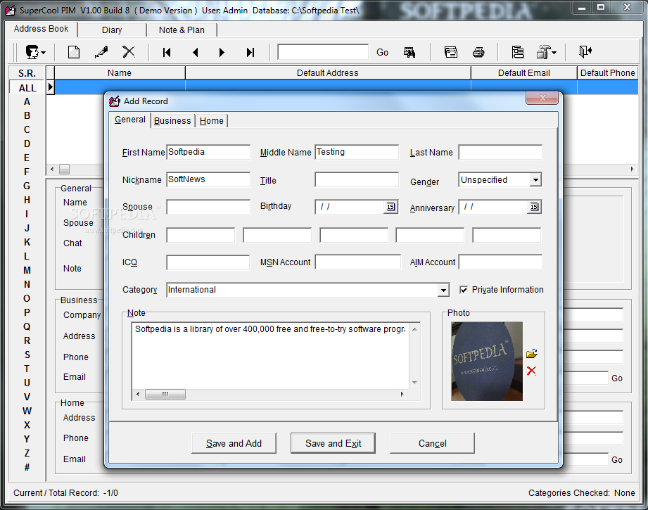648x510 pixels.
Task: Switch to the Business tab in dialog
Action: pos(172,121)
